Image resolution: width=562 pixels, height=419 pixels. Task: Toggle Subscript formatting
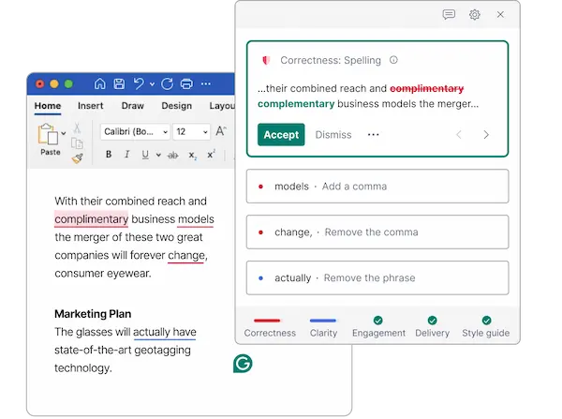point(192,156)
